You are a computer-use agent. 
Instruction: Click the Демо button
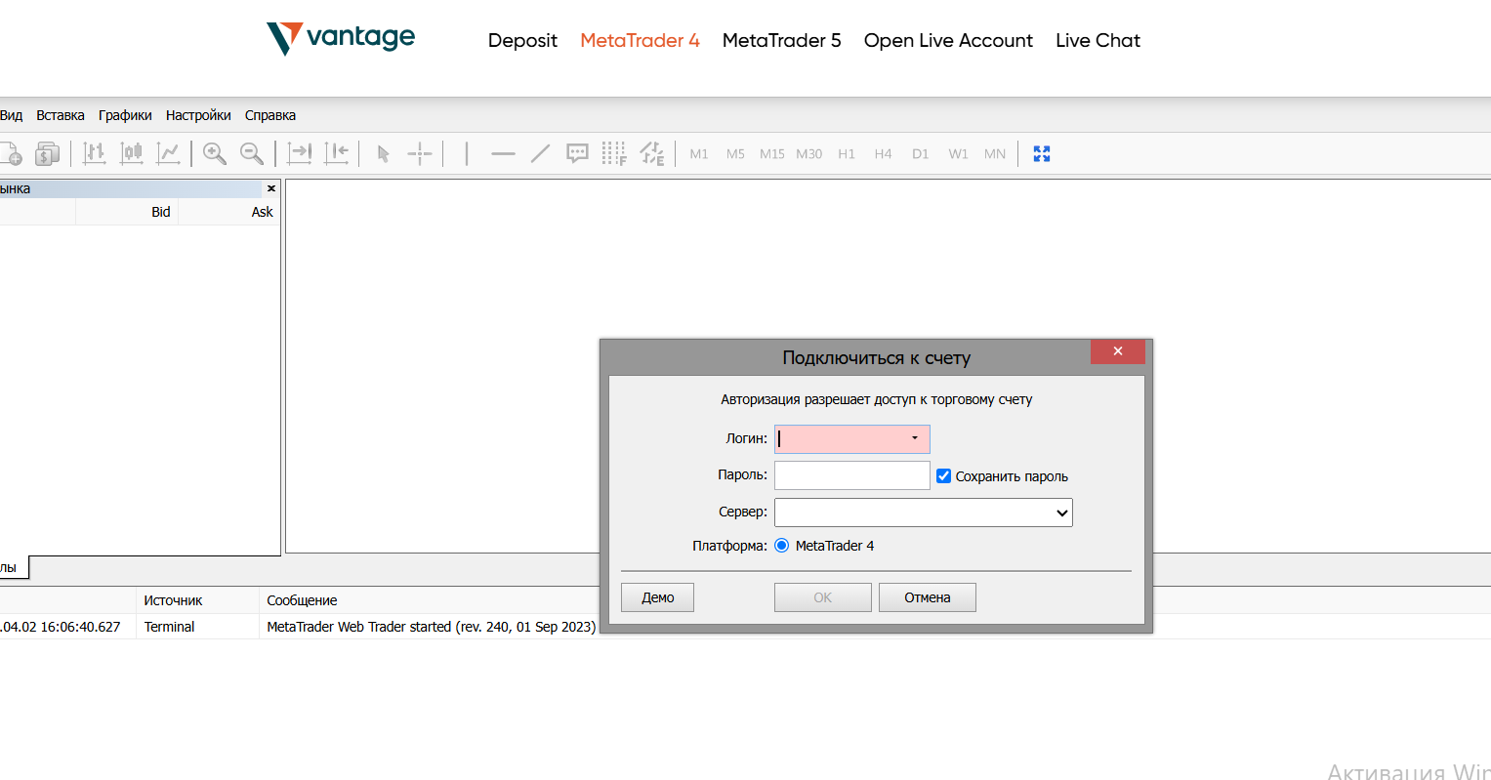click(x=657, y=597)
